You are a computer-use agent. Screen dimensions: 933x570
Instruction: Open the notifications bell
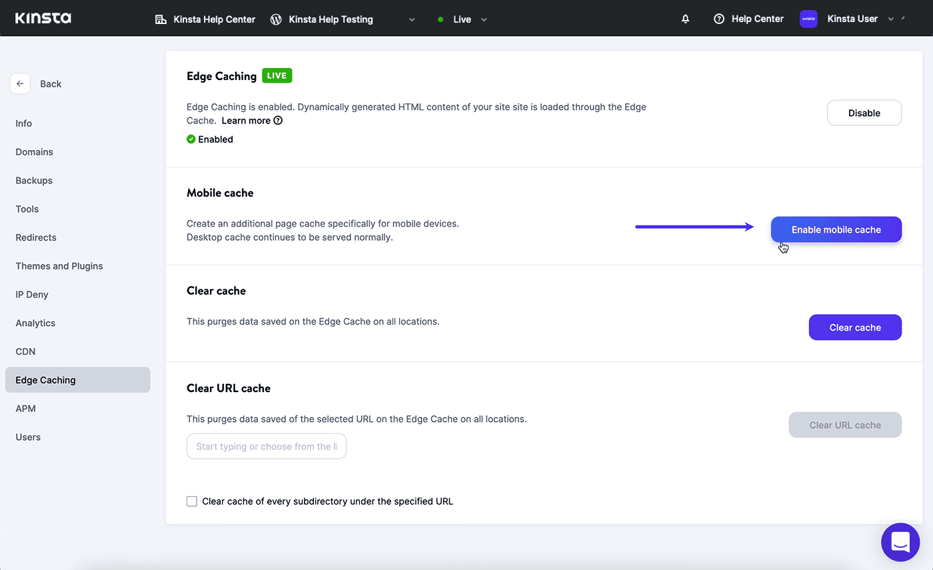tap(685, 19)
